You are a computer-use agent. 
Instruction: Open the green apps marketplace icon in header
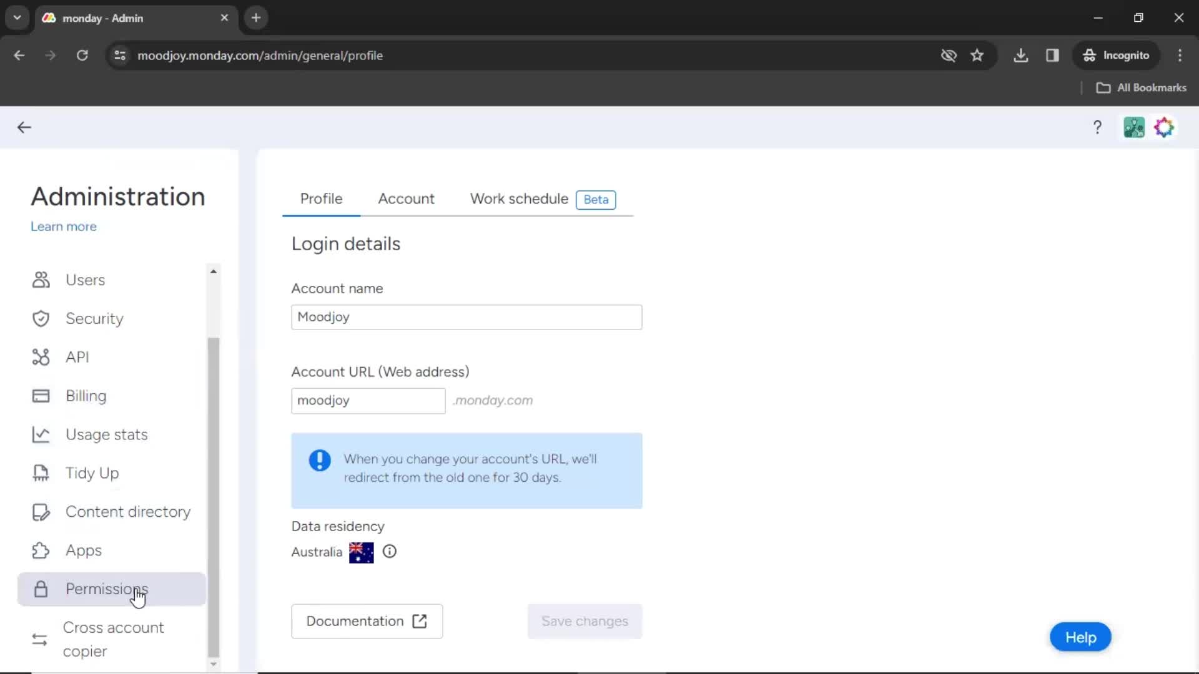1134,127
